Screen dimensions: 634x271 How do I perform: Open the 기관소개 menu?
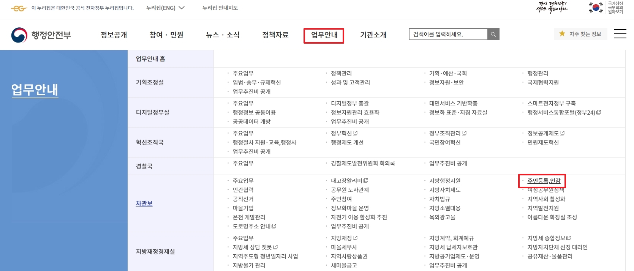373,35
